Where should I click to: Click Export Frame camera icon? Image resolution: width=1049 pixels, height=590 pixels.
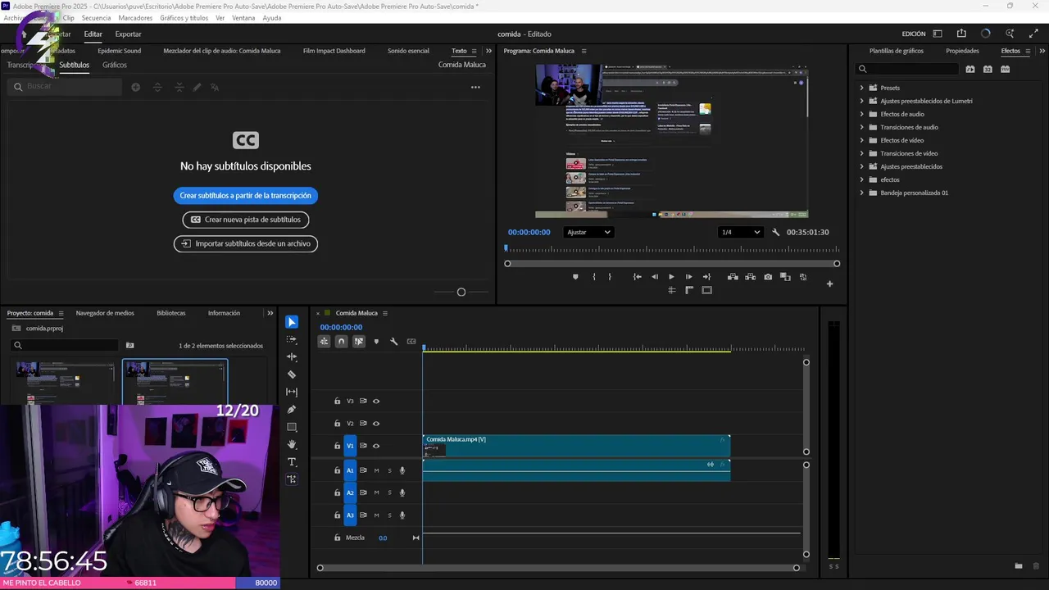click(768, 277)
